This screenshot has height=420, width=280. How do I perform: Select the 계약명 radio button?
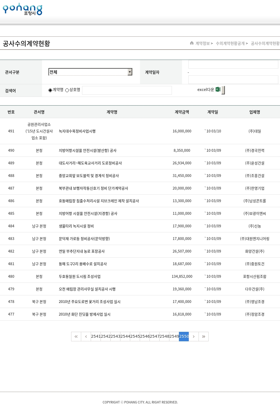(x=50, y=90)
